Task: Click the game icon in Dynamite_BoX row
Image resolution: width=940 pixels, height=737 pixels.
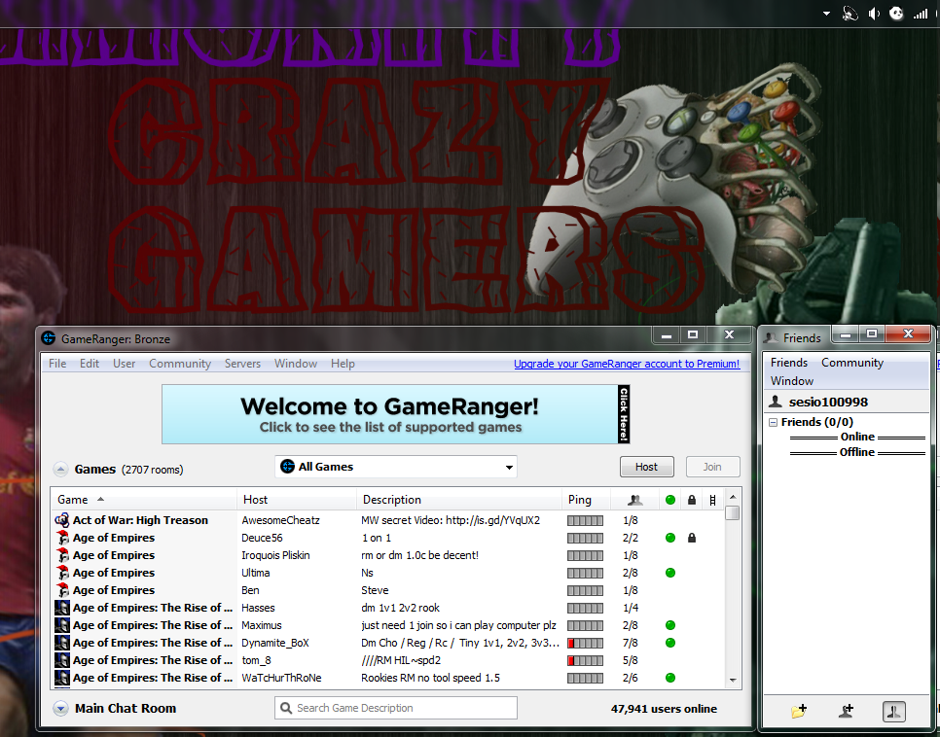Action: pyautogui.click(x=62, y=643)
